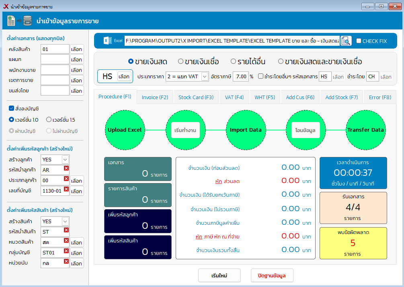Click the Upload Excel circle

coord(125,130)
